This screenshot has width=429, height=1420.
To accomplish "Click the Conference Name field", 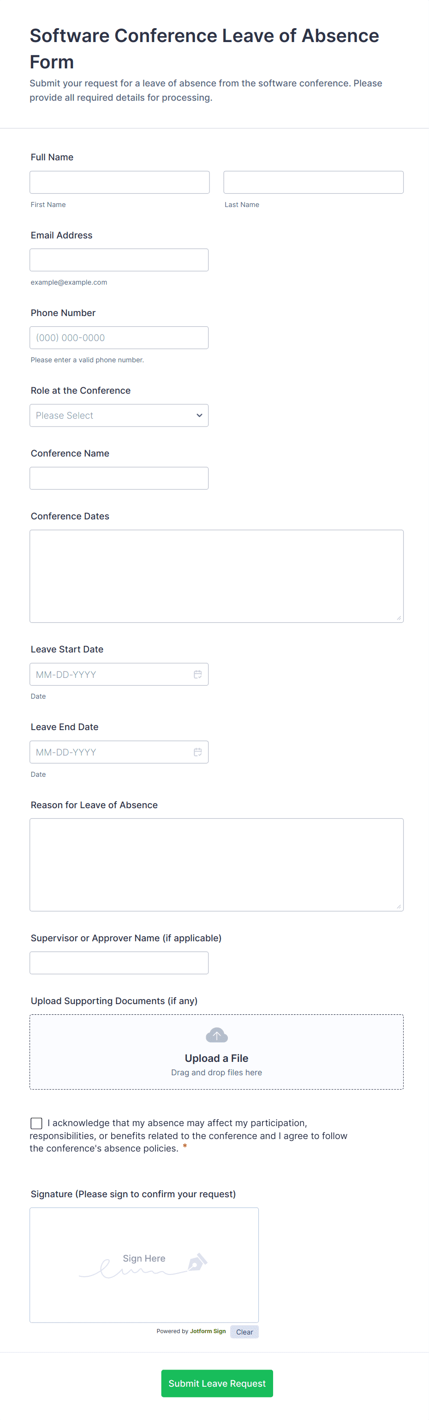I will coord(119,478).
